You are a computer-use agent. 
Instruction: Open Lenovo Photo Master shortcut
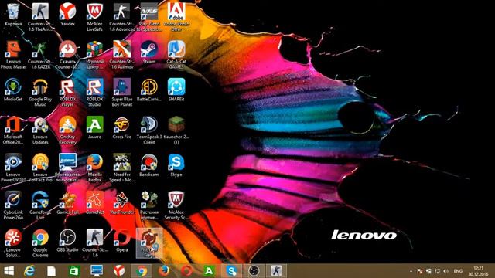tap(13, 55)
